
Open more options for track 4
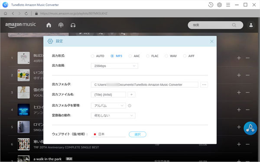[247, 110]
